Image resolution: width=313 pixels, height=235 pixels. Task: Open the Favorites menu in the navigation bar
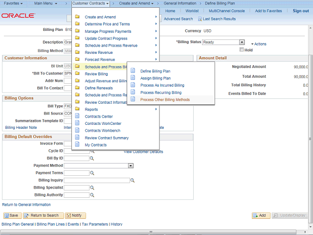click(x=15, y=3)
